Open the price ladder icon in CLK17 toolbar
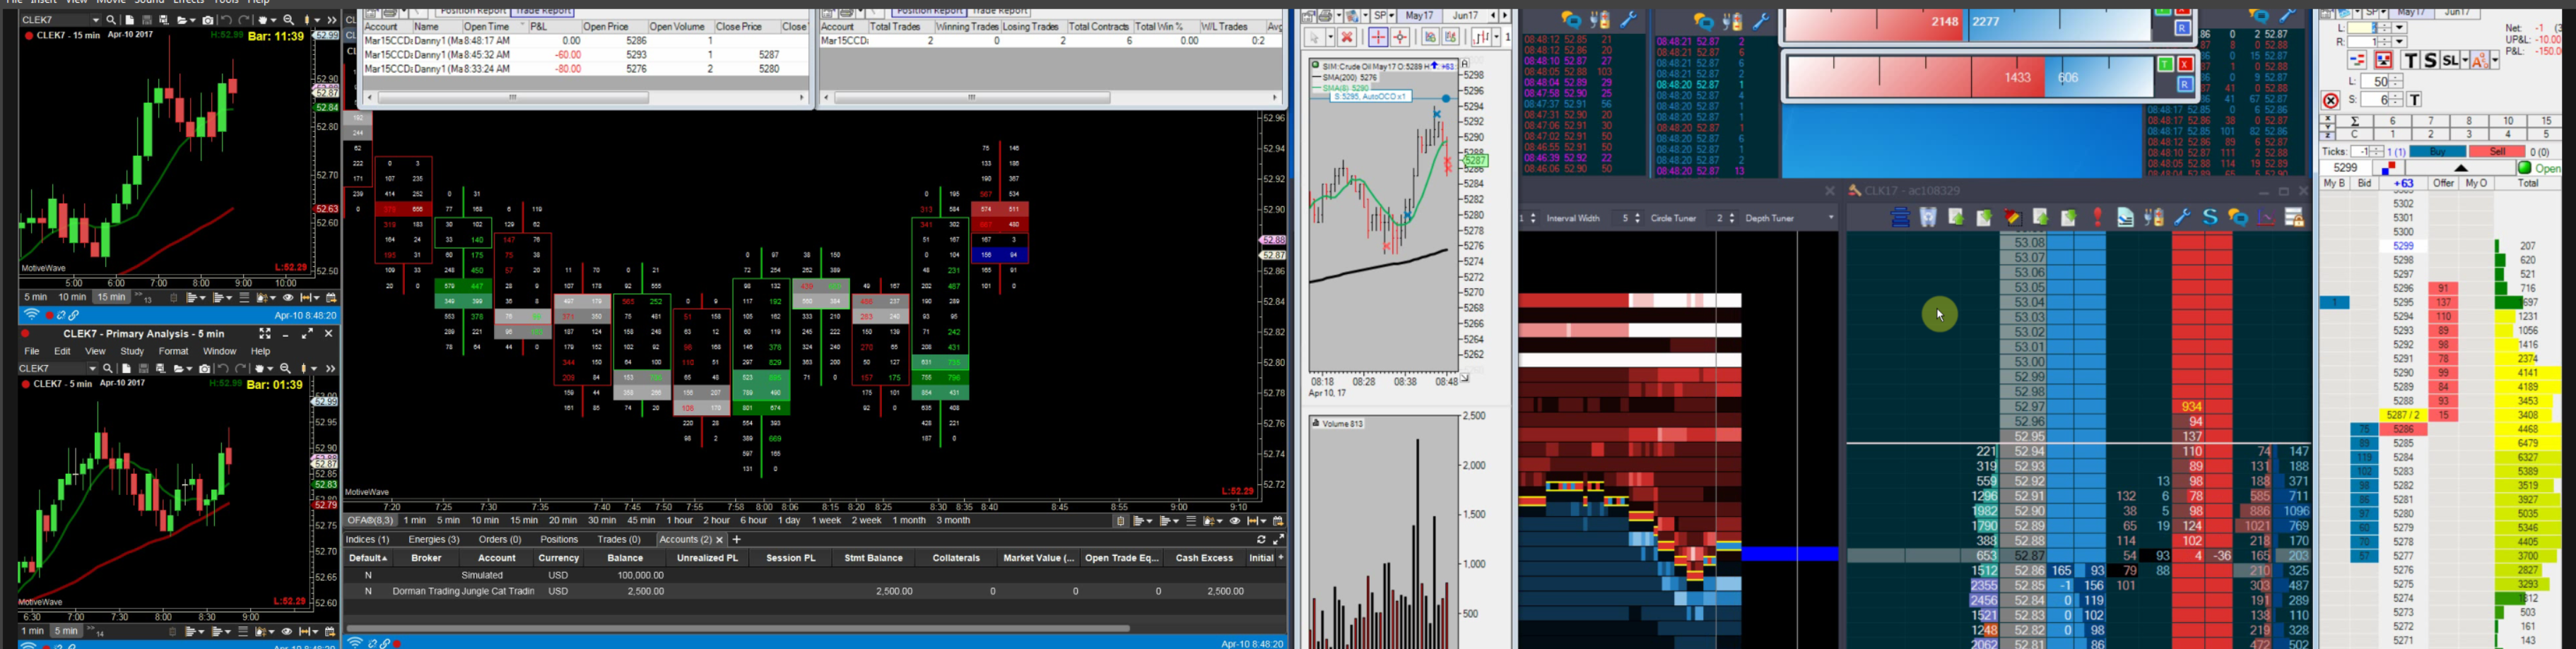Image resolution: width=2576 pixels, height=649 pixels. point(1900,218)
